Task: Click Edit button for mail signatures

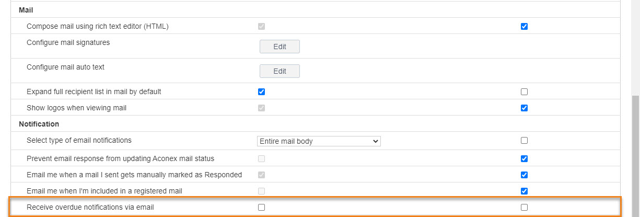Action: point(280,47)
